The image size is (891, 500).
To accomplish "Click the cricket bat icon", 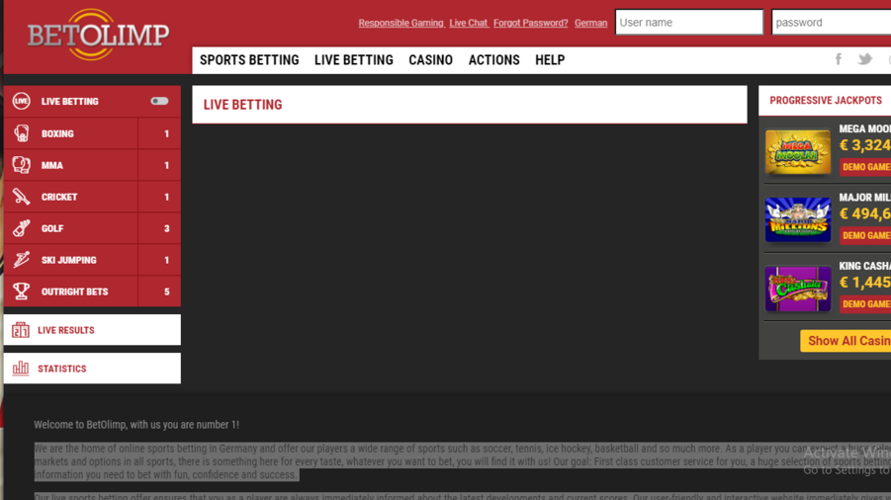I will pyautogui.click(x=21, y=197).
